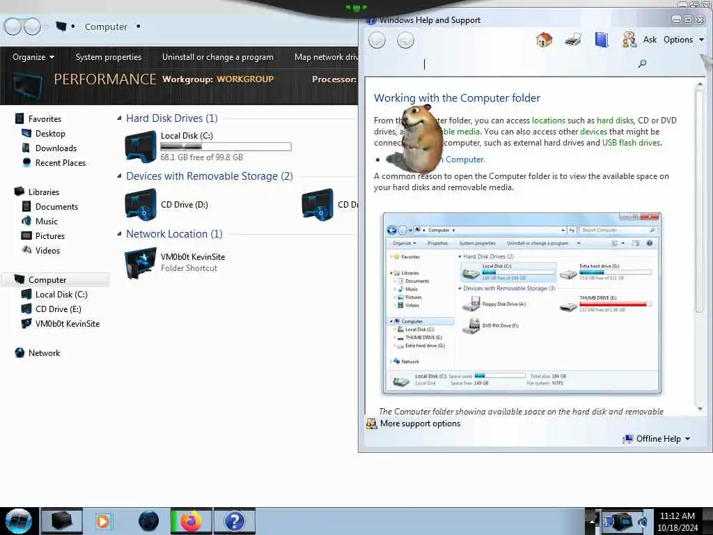
Task: Click the Explorer taskbar button
Action: tap(62, 521)
